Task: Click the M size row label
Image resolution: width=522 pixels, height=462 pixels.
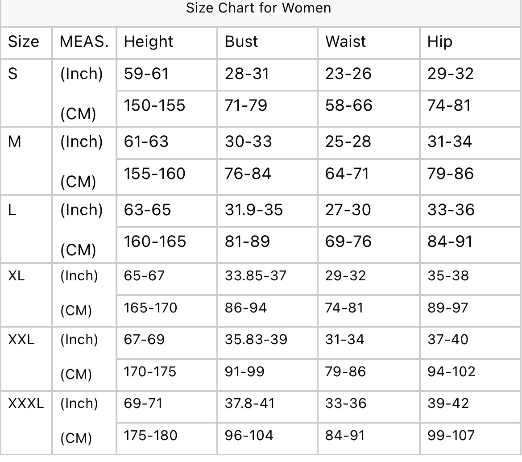Action: point(15,142)
